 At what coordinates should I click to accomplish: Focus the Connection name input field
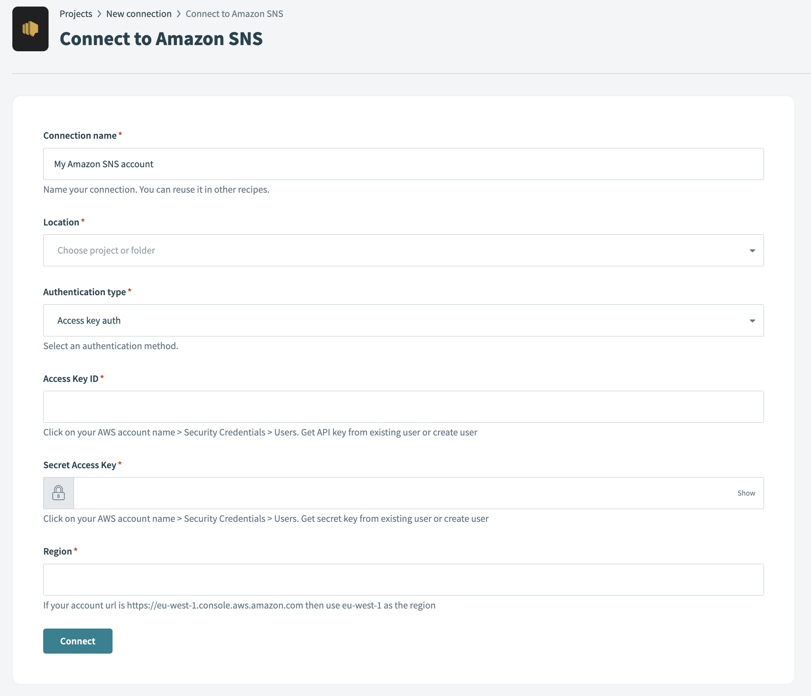pos(403,164)
